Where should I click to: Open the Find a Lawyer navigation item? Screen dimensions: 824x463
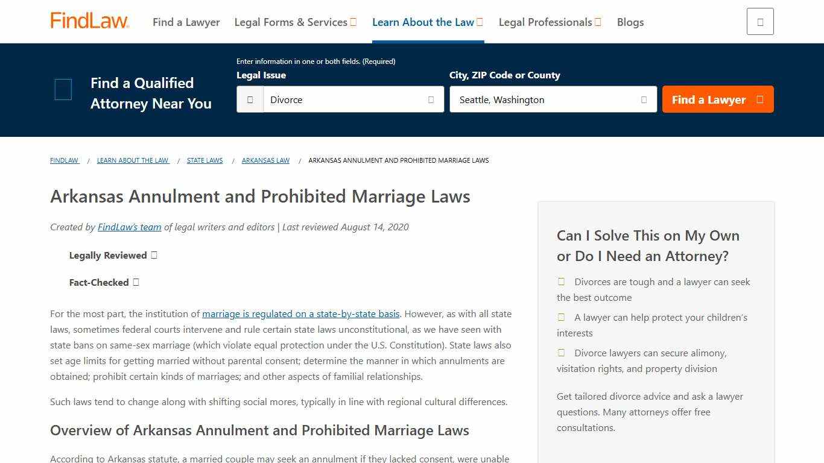[x=186, y=22]
